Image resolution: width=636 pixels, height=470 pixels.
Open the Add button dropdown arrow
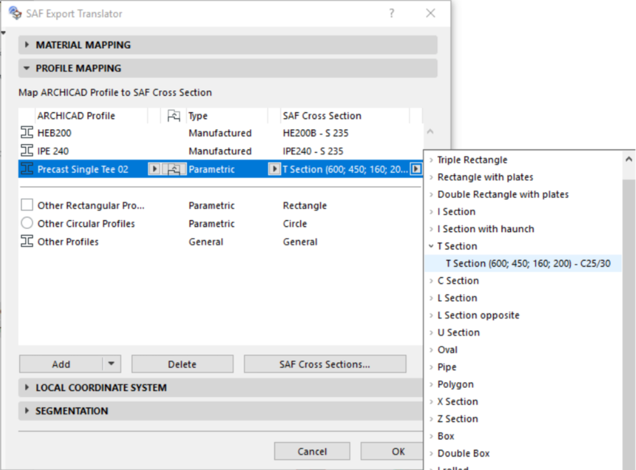point(111,364)
